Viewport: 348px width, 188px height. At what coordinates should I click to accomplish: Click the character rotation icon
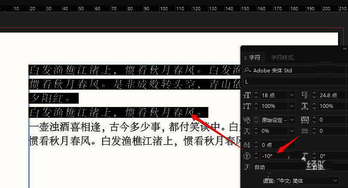247,156
